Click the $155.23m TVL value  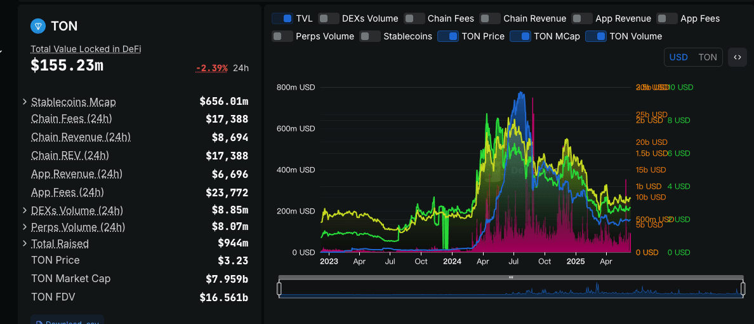point(67,65)
